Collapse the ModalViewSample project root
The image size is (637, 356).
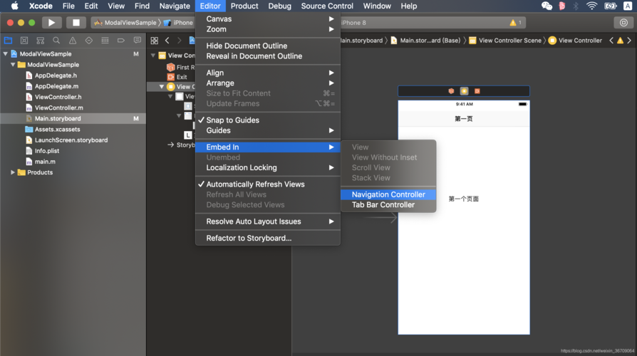[6, 54]
